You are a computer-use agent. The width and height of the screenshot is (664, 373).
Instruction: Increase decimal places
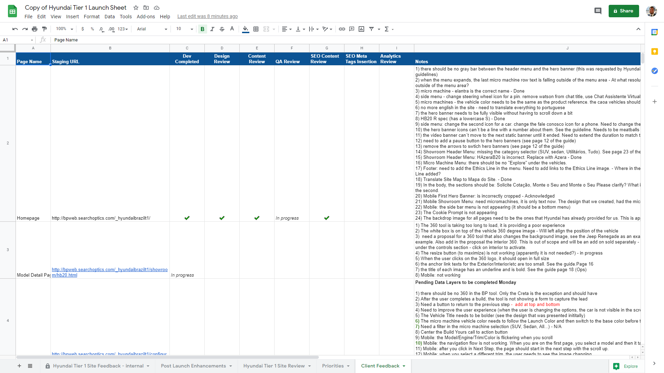[111, 29]
